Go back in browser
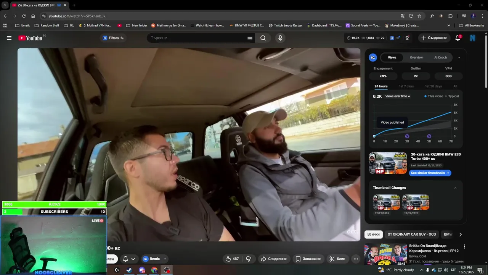 pos(5,16)
